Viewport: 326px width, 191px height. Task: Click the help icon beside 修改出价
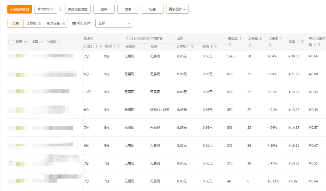(60, 9)
